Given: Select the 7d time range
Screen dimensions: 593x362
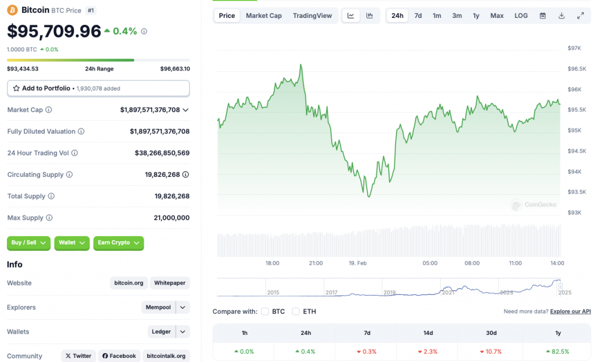Looking at the screenshot, I should click(418, 16).
